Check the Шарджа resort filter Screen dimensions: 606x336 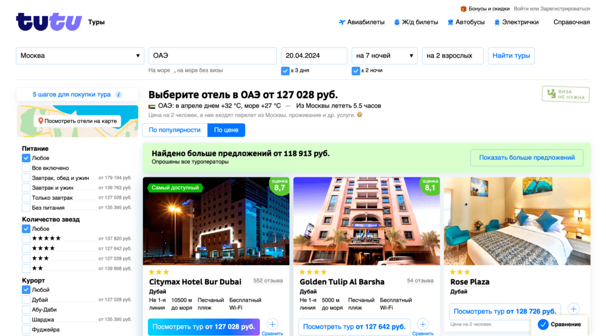click(x=26, y=320)
